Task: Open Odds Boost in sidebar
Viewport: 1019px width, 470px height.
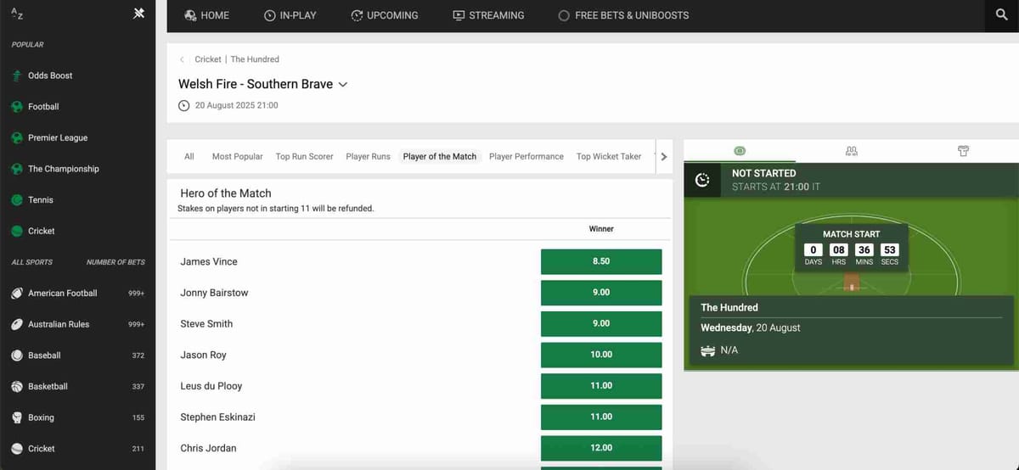Action: [x=50, y=76]
